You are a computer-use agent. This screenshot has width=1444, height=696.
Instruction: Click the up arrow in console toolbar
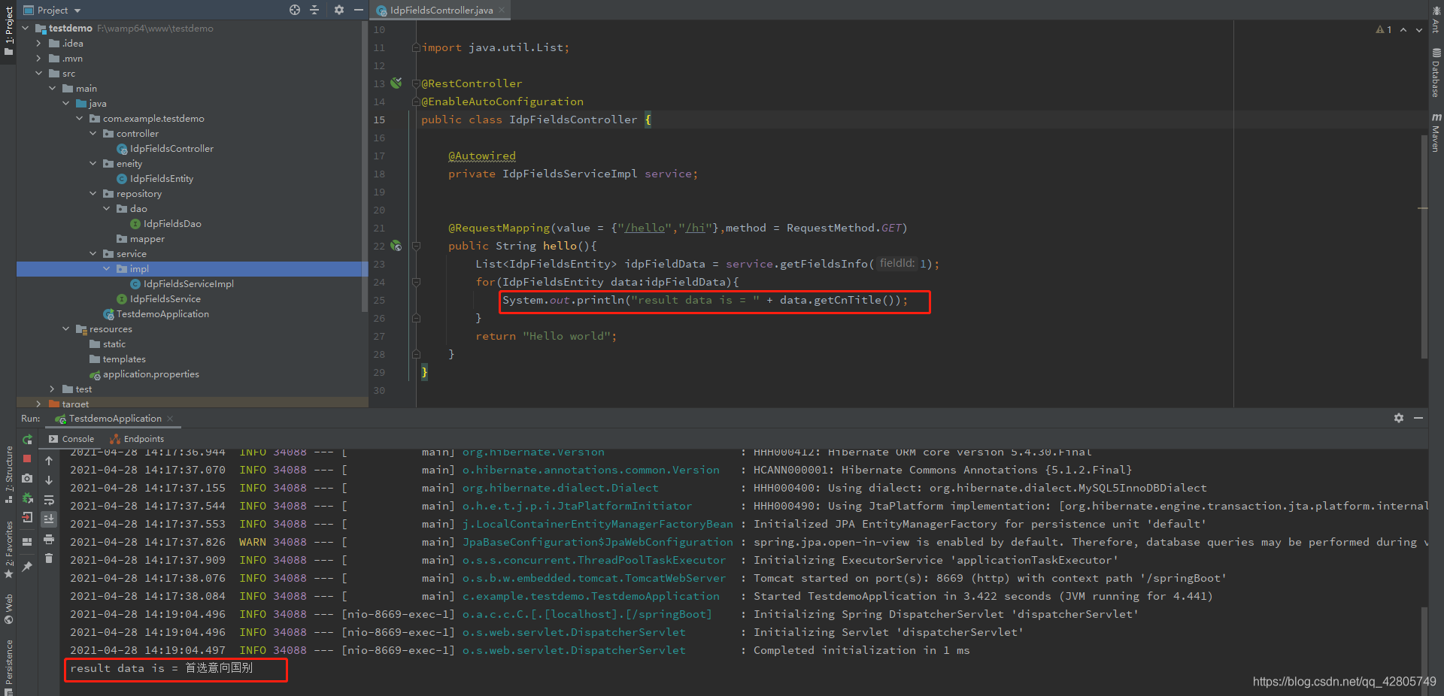coord(49,461)
